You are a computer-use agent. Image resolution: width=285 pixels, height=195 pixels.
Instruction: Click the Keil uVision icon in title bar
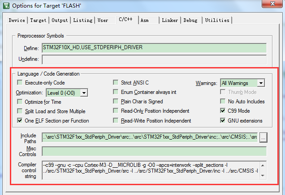click(x=6, y=6)
